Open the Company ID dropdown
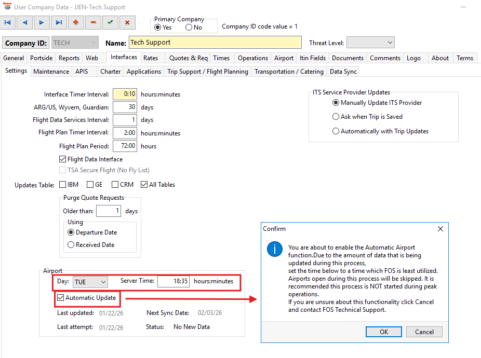This screenshot has width=481, height=358. (93, 43)
